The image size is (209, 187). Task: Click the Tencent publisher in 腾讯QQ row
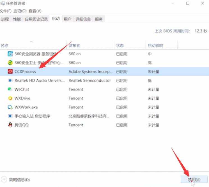(76, 125)
